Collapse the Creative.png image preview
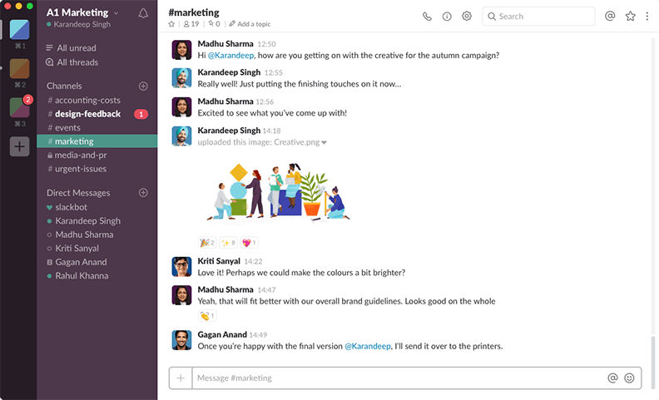Screen dimensions: 659x400 point(324,142)
